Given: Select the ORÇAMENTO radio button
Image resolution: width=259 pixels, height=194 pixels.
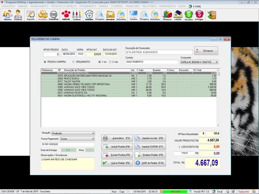Looking at the screenshot, I should (74, 62).
